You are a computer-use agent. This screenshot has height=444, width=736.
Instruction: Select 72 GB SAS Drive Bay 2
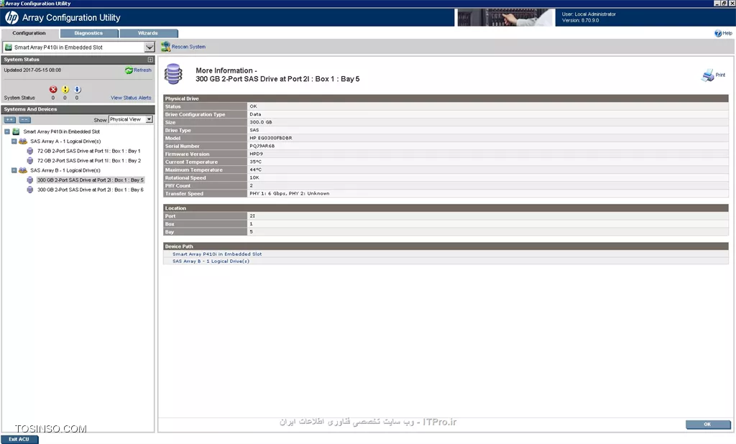coord(89,160)
